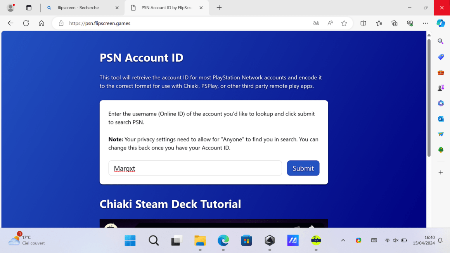Screen dimensions: 450x253
Task: Open the sidebar Shopping tag icon
Action: (x=441, y=57)
